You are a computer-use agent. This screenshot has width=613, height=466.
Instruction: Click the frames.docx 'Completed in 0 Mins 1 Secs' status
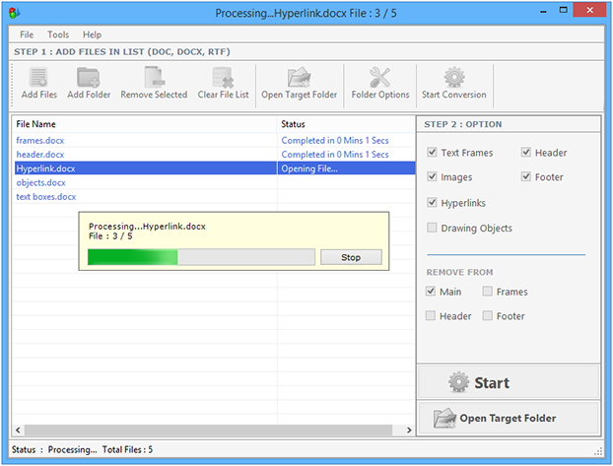click(335, 140)
